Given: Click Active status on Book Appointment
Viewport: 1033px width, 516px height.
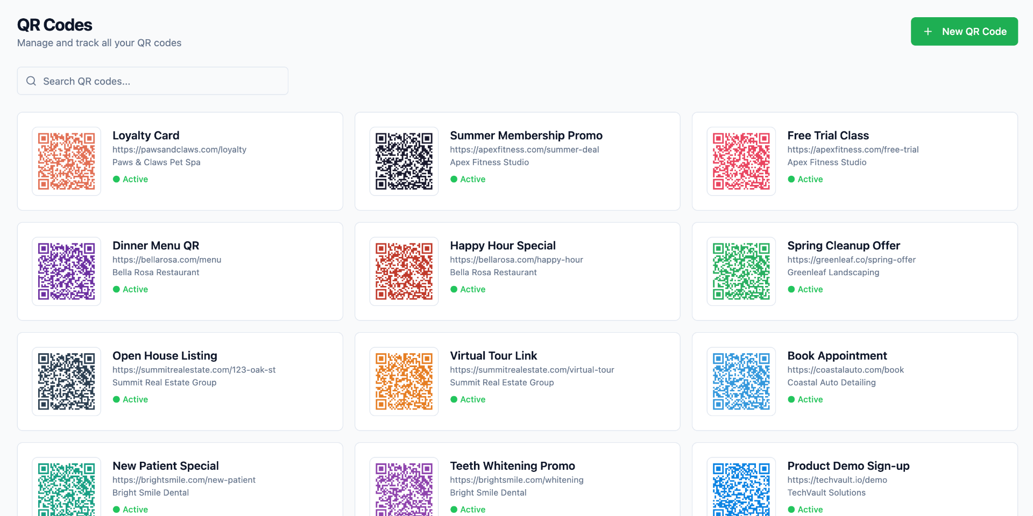Looking at the screenshot, I should tap(805, 399).
